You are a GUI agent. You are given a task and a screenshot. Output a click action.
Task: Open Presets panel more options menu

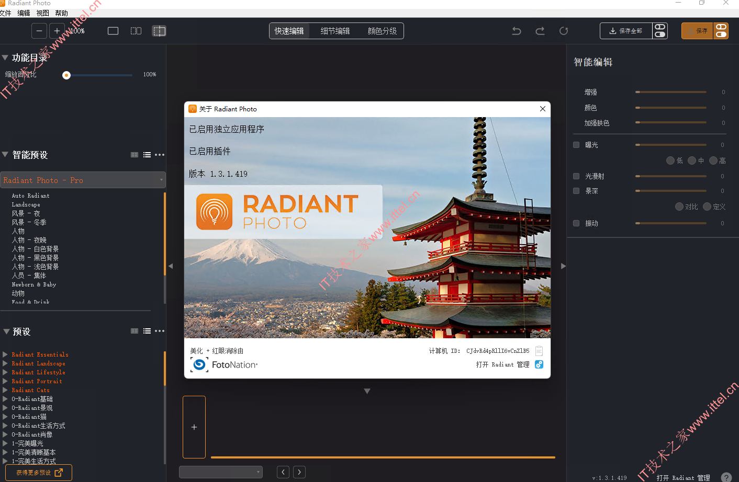160,331
